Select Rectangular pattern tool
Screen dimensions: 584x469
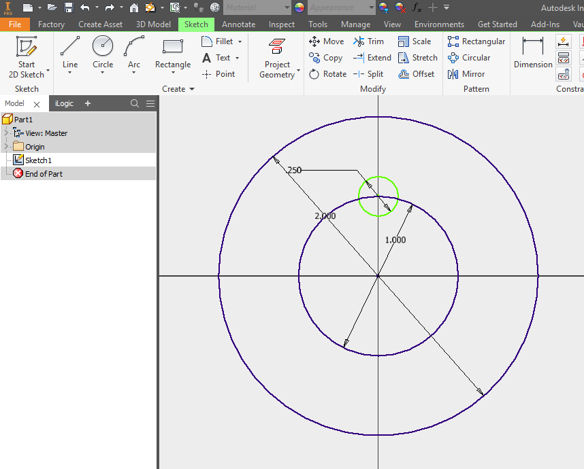click(x=476, y=41)
